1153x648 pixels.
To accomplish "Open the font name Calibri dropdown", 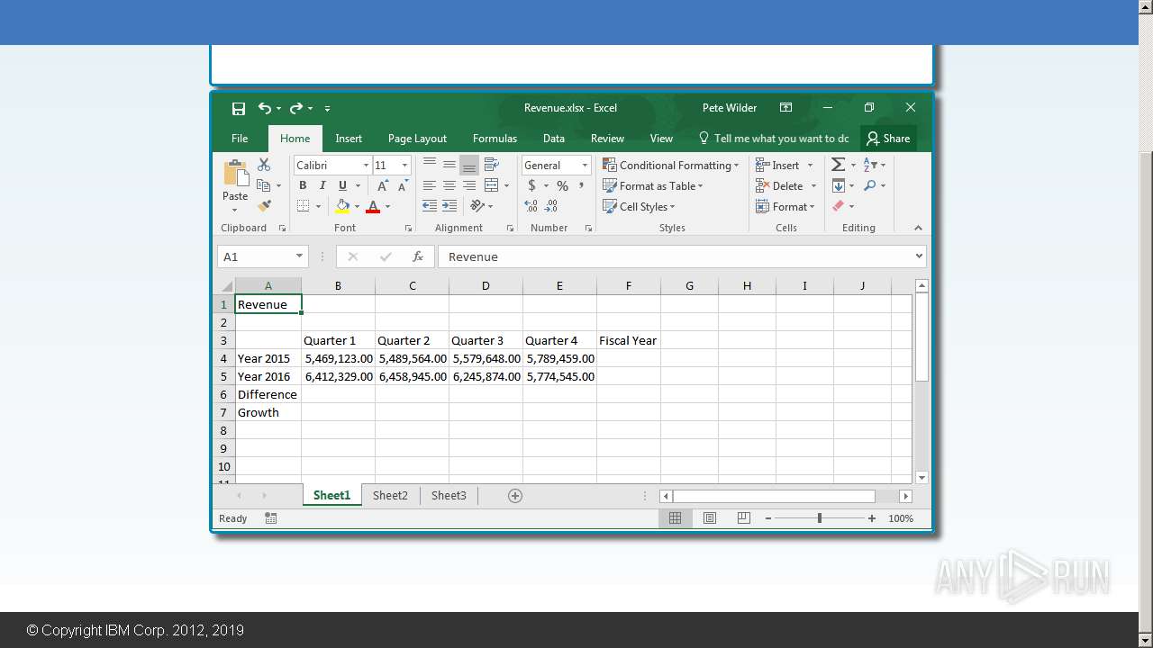I will pos(366,166).
